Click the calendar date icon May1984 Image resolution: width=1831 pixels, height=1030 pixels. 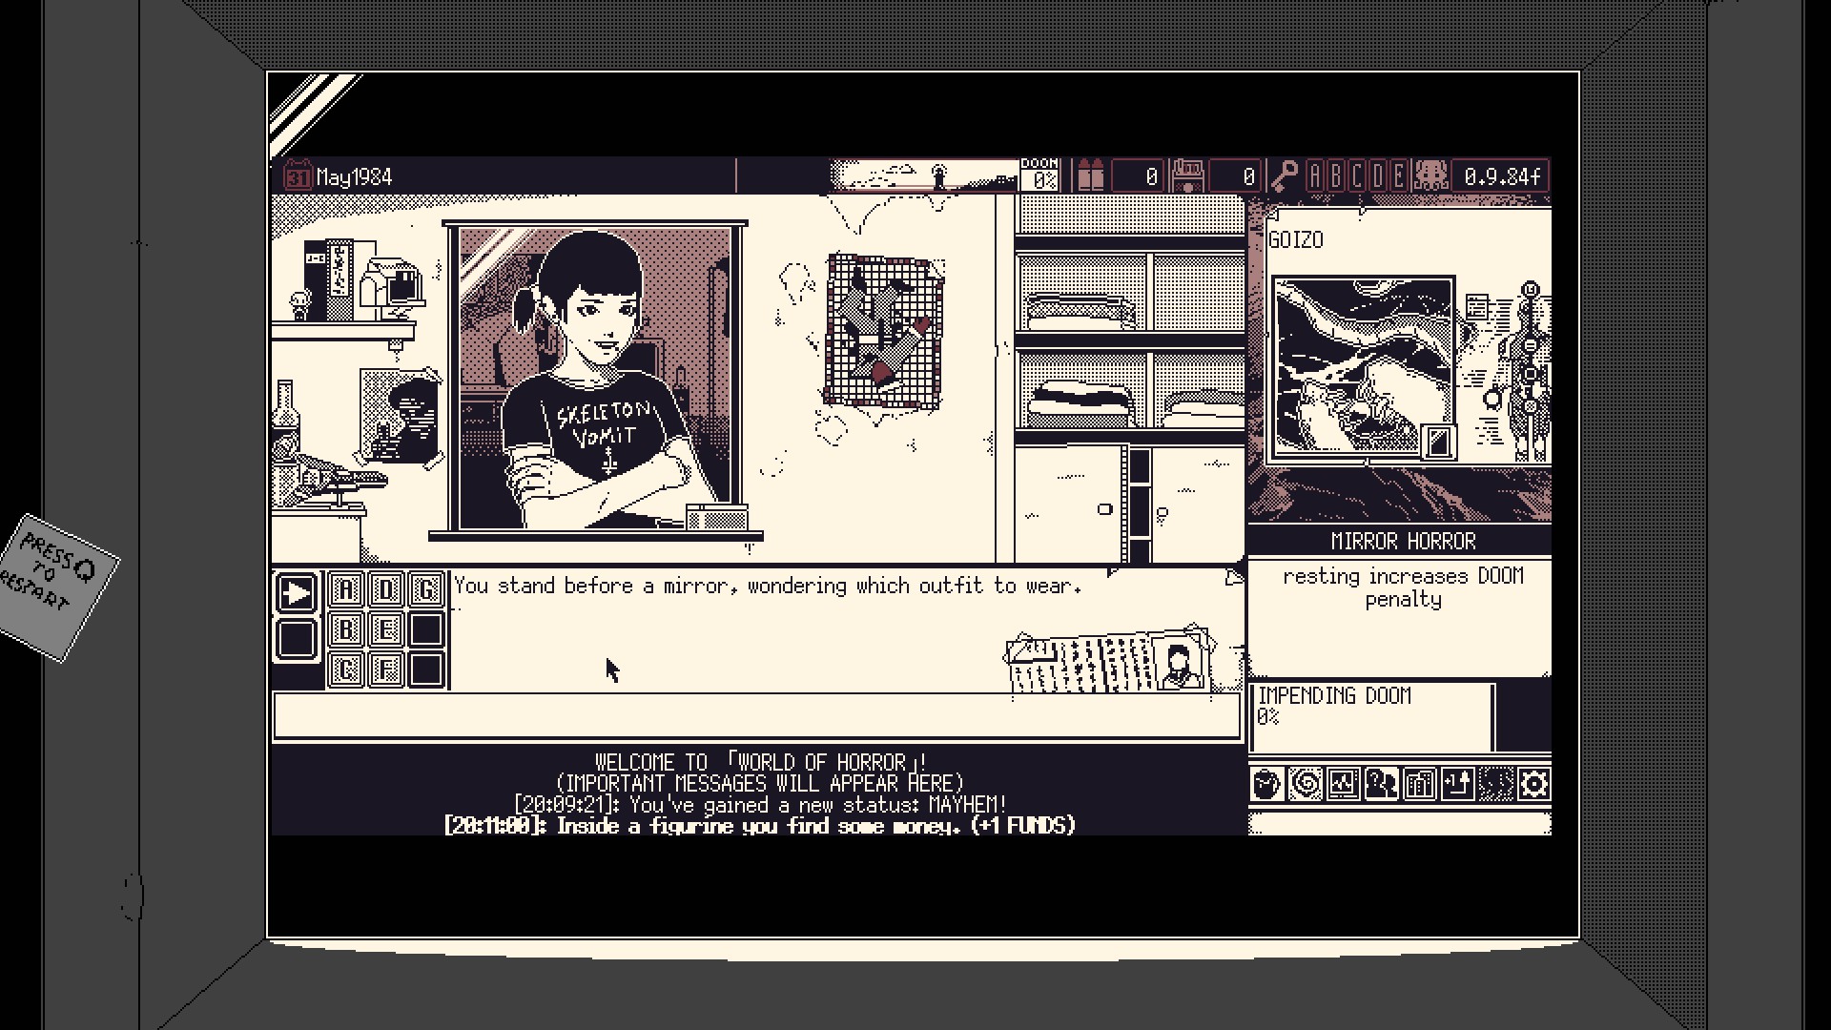click(x=298, y=176)
